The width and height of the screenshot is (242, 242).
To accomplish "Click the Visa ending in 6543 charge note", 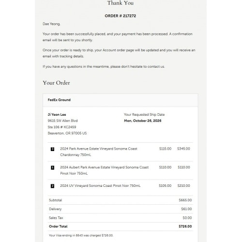I will 81,235.
